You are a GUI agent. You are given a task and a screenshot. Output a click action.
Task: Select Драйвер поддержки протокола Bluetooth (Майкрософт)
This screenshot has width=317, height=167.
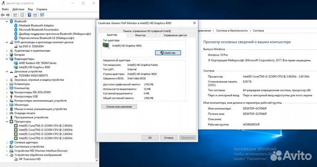(x=55, y=34)
